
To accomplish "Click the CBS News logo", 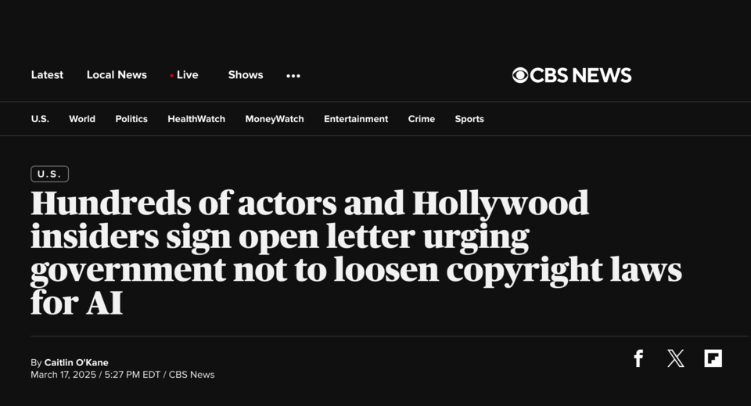I will pos(572,75).
